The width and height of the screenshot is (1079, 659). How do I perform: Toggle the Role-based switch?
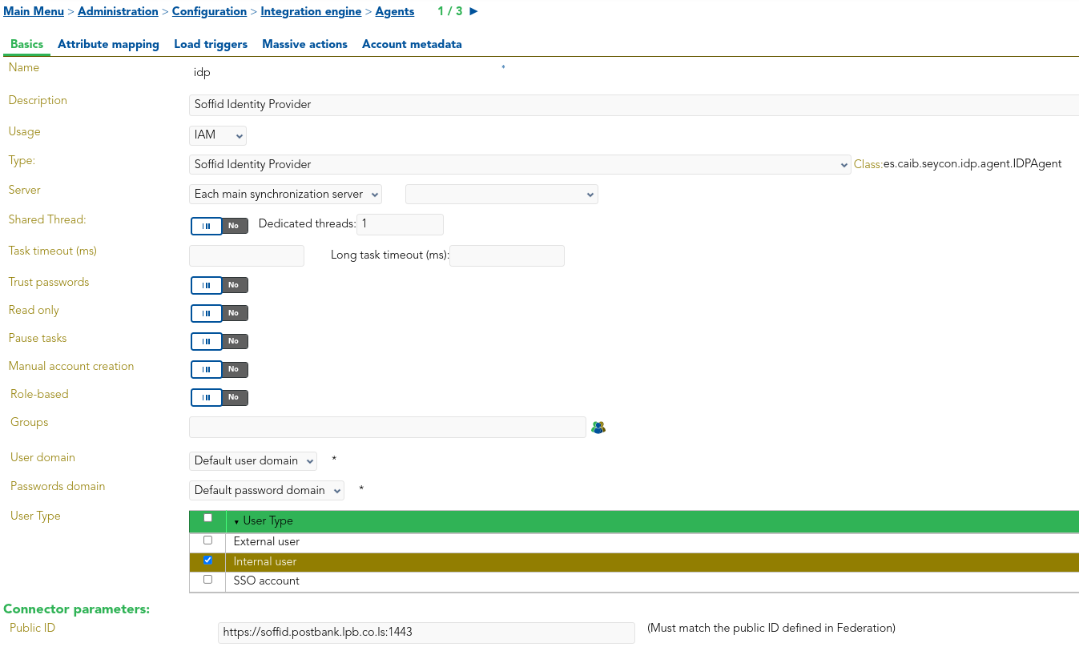[x=219, y=397]
